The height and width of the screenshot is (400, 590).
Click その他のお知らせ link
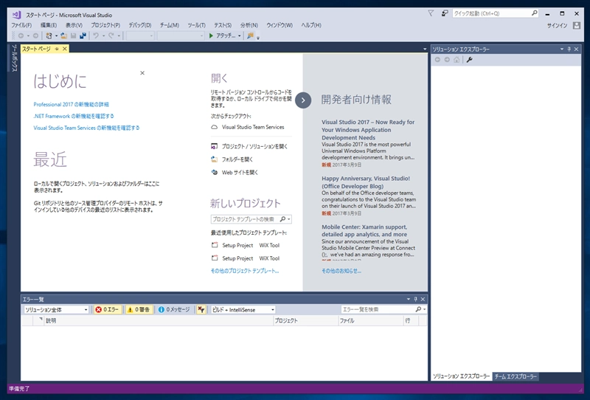pos(341,271)
